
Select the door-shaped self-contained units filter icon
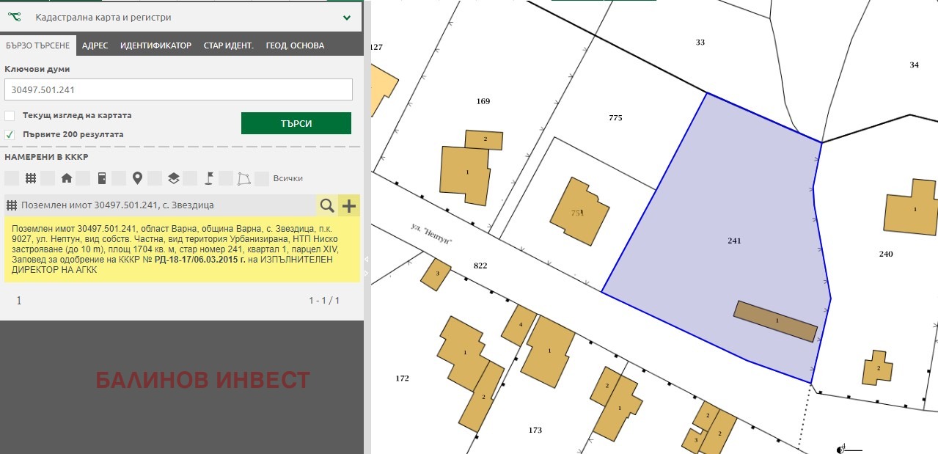tap(102, 178)
